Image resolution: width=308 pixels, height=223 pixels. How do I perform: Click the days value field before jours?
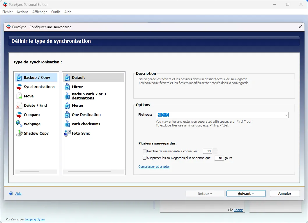[219, 158]
